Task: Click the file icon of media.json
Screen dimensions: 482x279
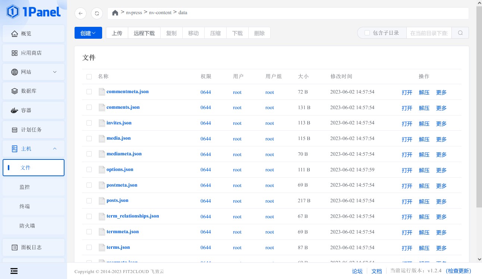Action: [102, 139]
